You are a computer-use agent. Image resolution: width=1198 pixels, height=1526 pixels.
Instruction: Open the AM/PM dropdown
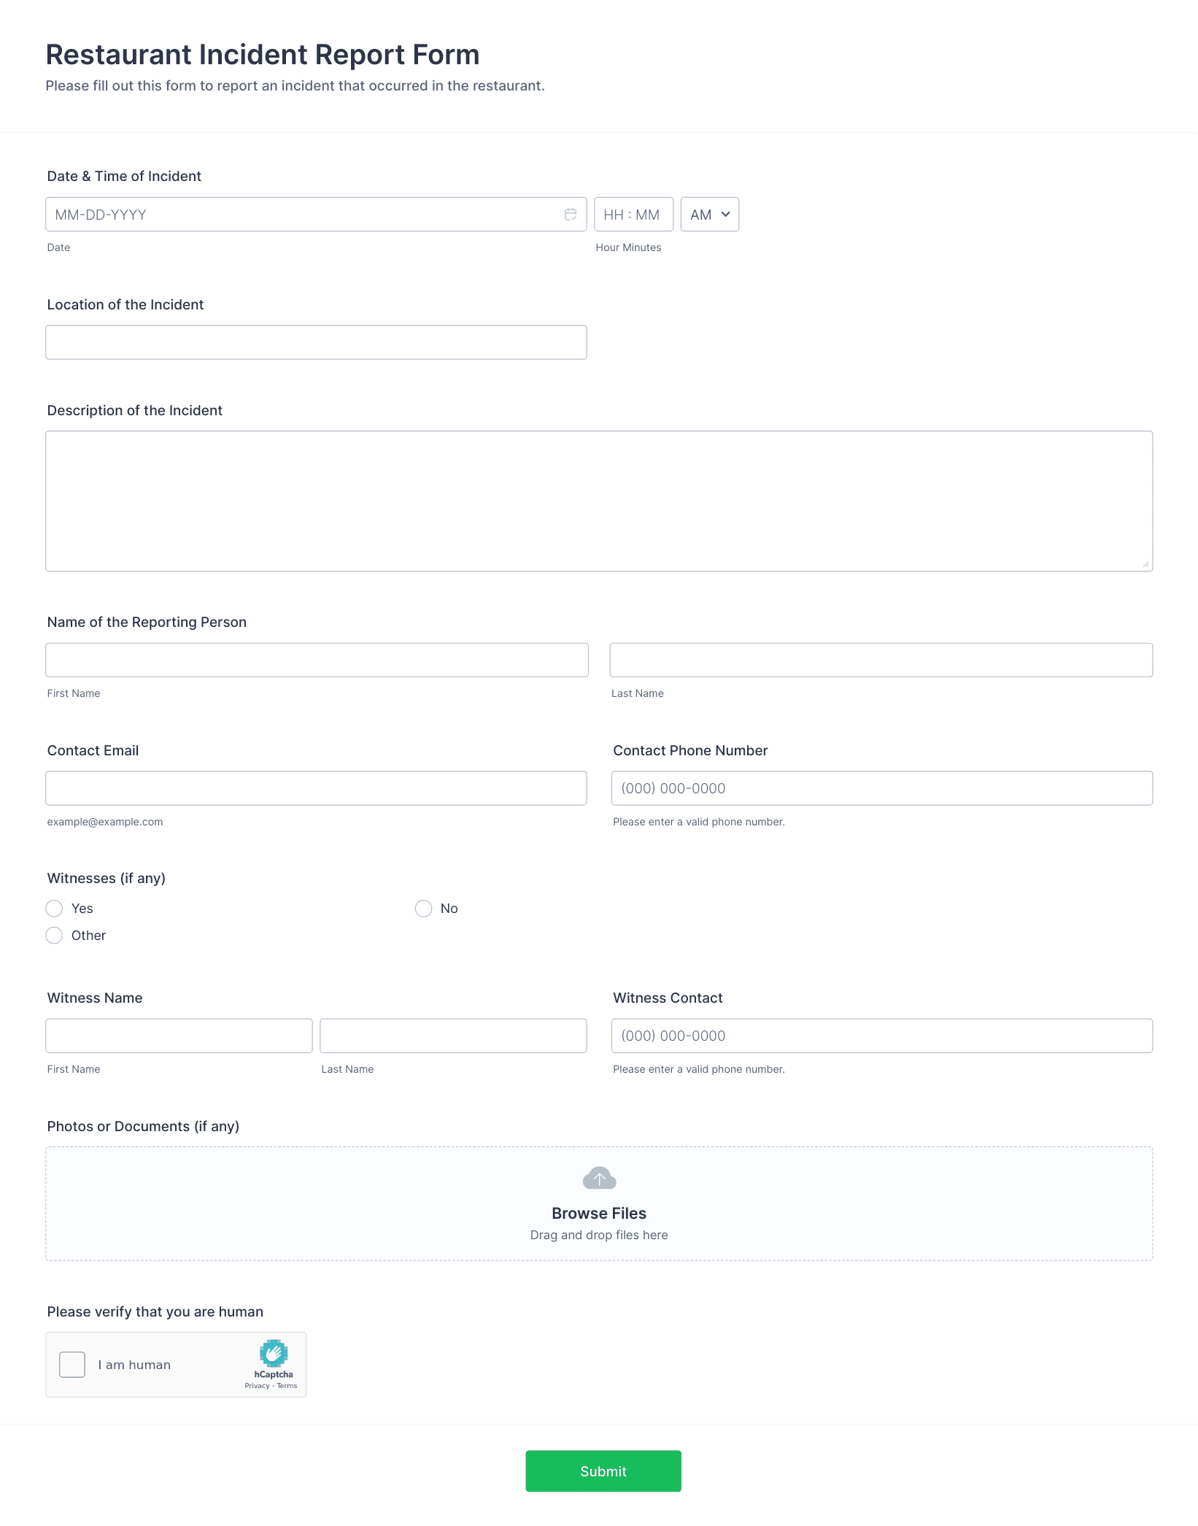[708, 214]
